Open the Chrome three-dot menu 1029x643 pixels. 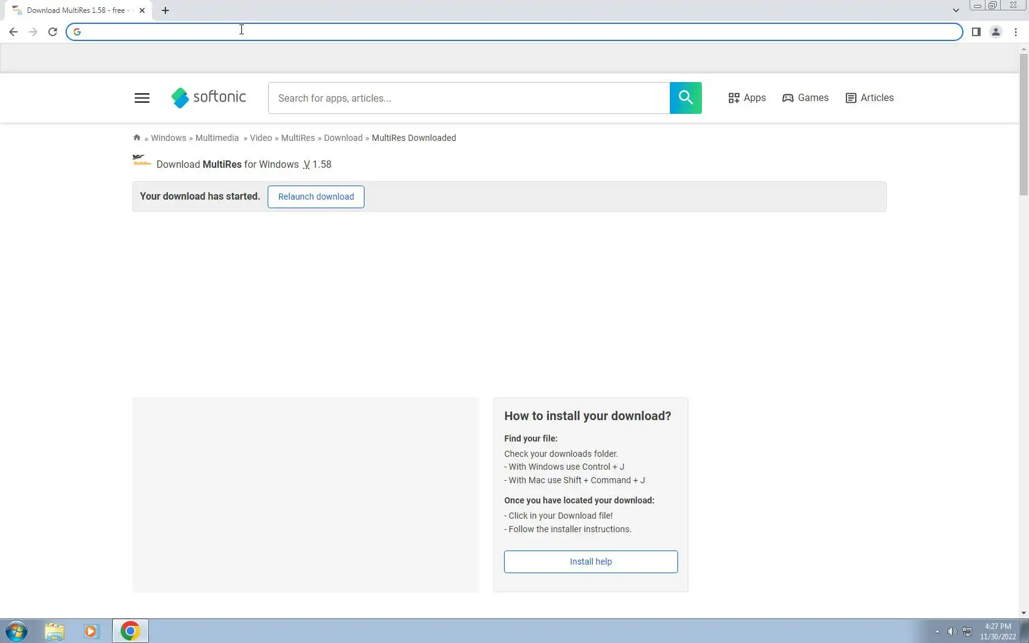pos(1016,32)
